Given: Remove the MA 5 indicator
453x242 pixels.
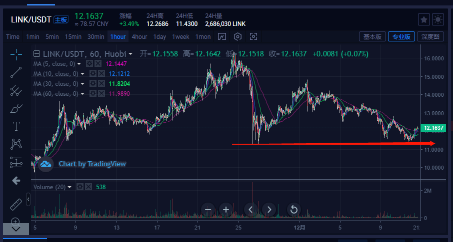Looking at the screenshot, I should pyautogui.click(x=98, y=64).
